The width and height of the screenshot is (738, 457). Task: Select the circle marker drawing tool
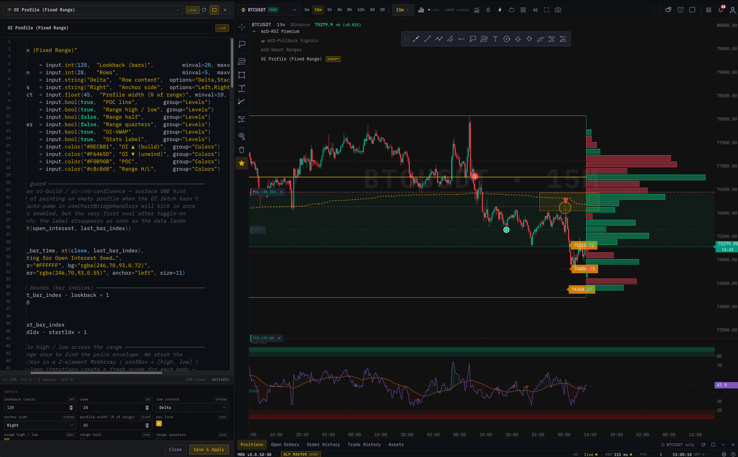pos(507,39)
